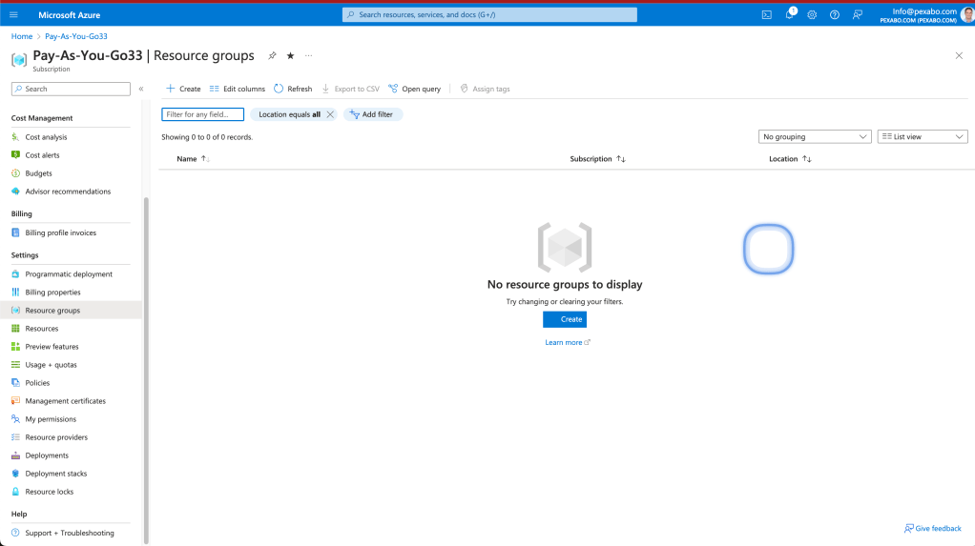Viewport: 975px width, 546px height.
Task: Click the Support + Troubleshooting icon
Action: pos(15,533)
